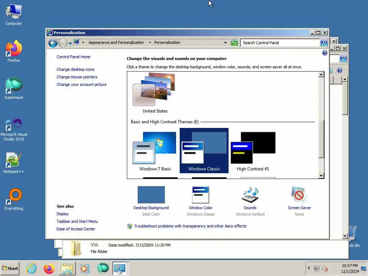This screenshot has width=368, height=276.
Task: Open Taskbar and Start Menu link
Action: point(77,221)
